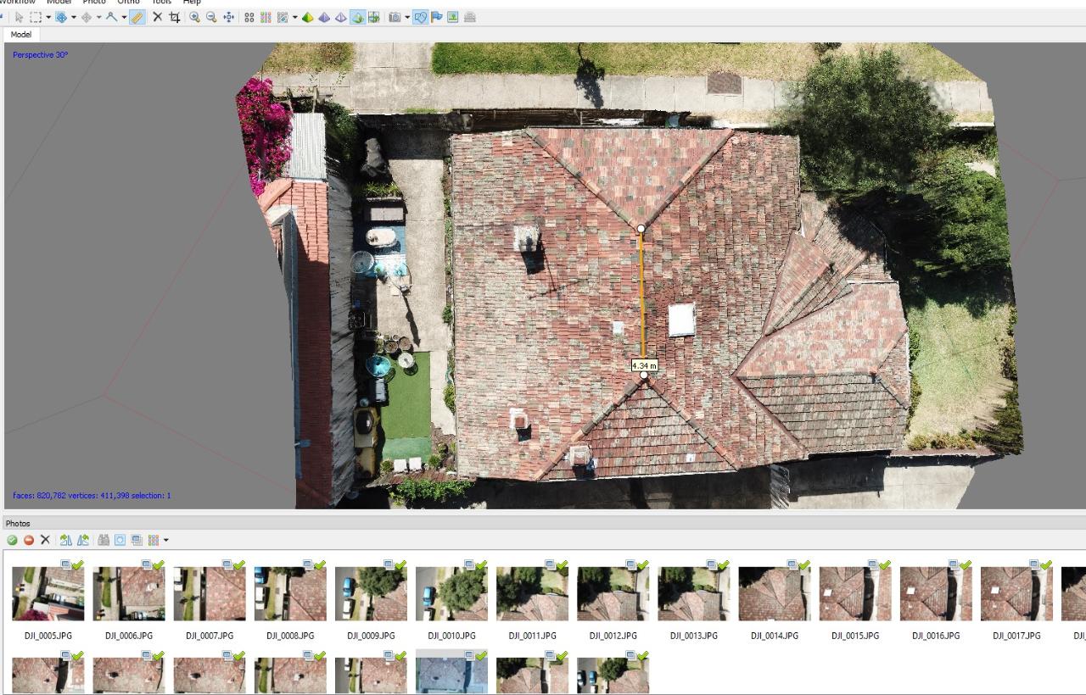Select the DJI_0014.JPG photo thumbnail
The width and height of the screenshot is (1086, 695).
[x=775, y=593]
